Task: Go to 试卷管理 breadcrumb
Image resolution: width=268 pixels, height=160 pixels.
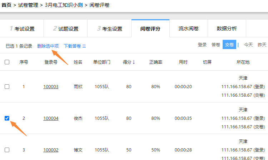Action: point(28,5)
